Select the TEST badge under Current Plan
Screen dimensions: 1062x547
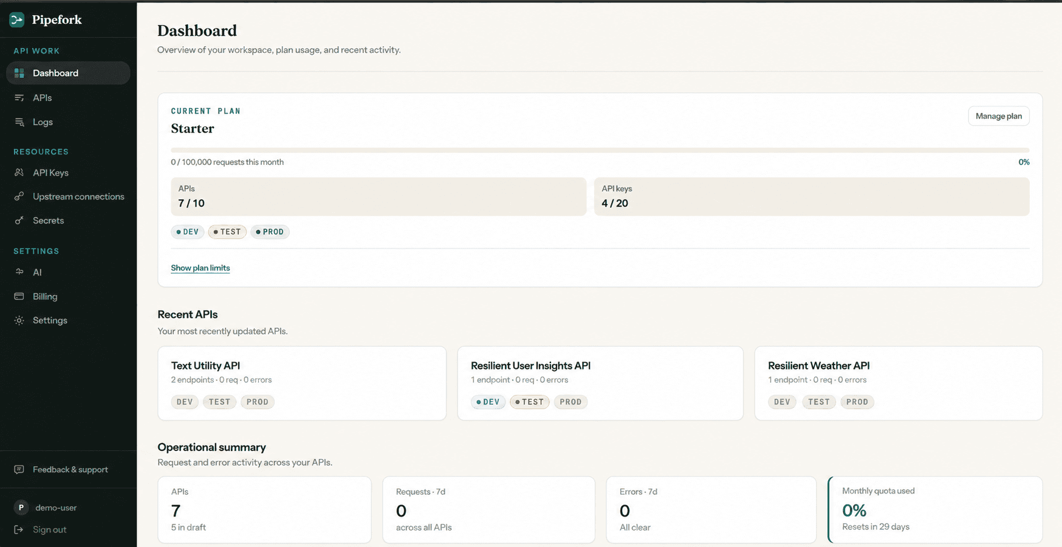(x=227, y=232)
